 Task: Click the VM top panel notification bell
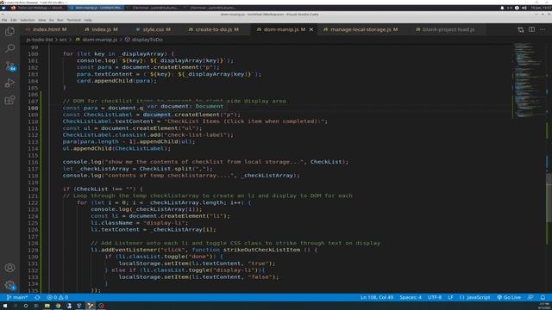click(502, 8)
